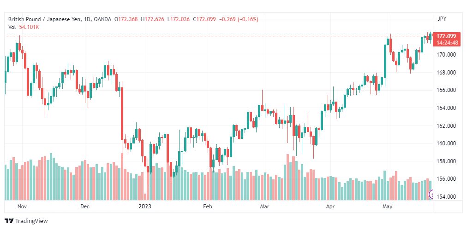Image resolution: width=467 pixels, height=229 pixels.
Task: Select the May time axis marker
Action: coord(387,206)
